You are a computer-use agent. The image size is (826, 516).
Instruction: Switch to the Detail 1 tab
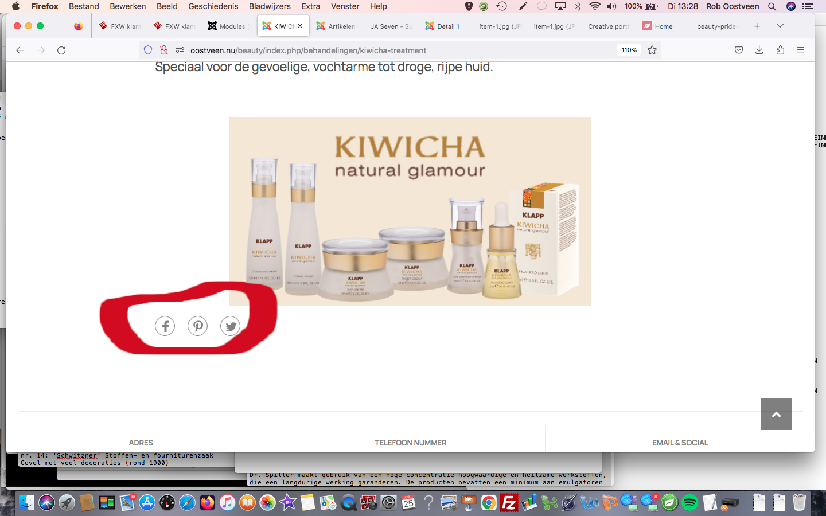click(x=445, y=26)
